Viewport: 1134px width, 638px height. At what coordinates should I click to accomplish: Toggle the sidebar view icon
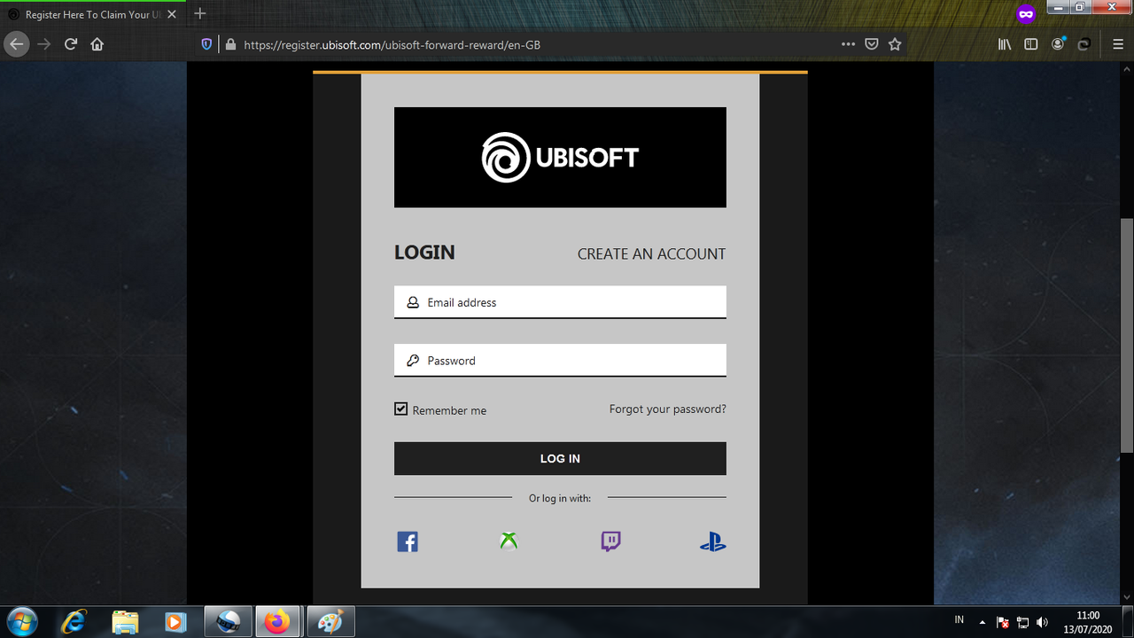(1031, 44)
